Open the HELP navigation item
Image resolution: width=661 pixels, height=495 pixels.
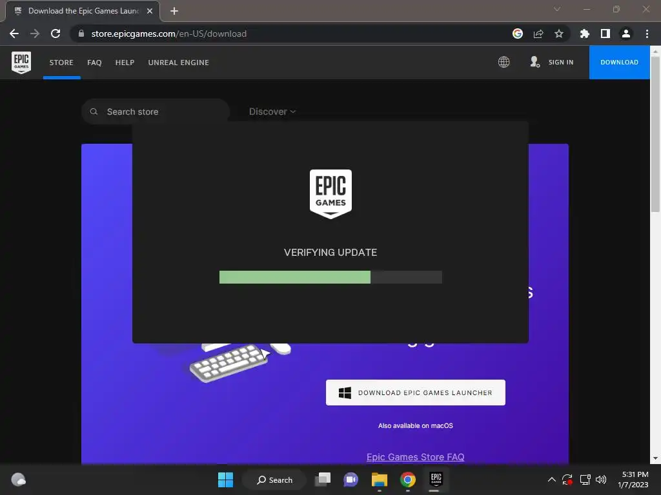coord(125,63)
